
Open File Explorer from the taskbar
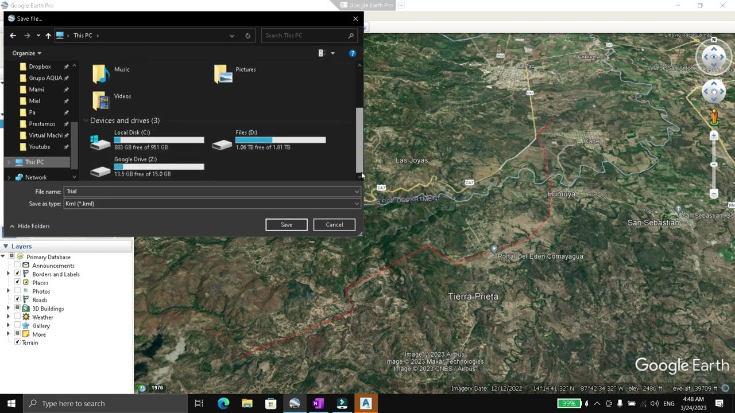pos(247,403)
